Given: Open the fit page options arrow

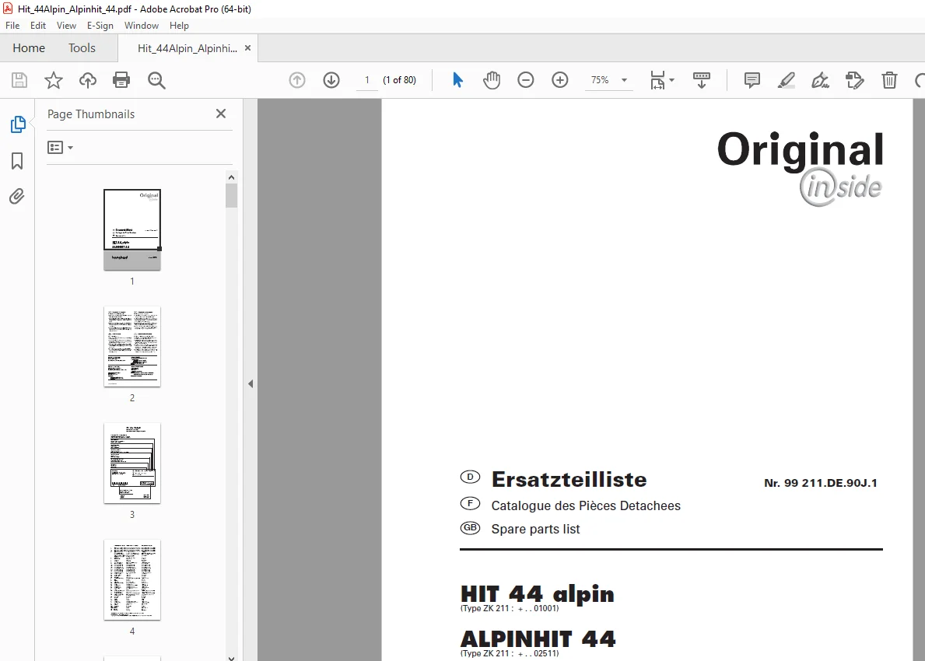Looking at the screenshot, I should pyautogui.click(x=672, y=80).
